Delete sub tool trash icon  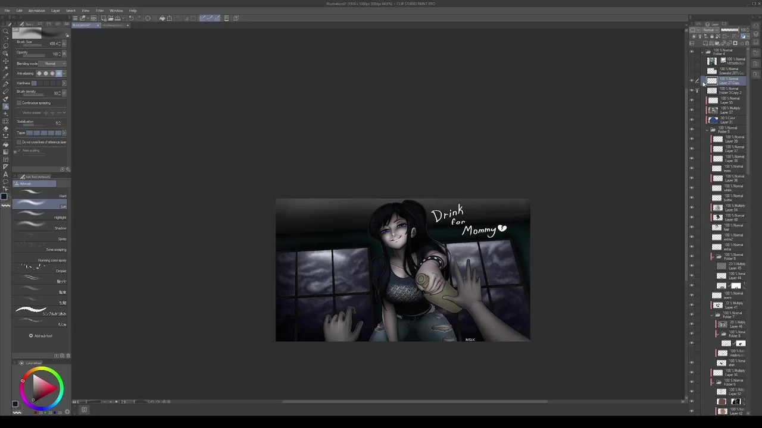[68, 355]
